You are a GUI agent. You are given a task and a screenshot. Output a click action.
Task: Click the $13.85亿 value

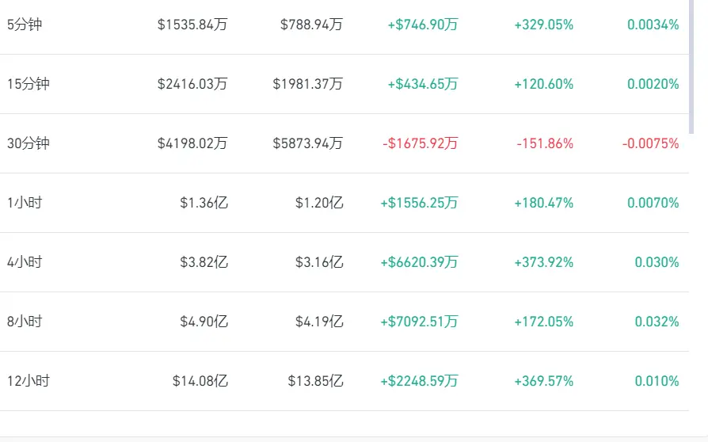pyautogui.click(x=316, y=381)
